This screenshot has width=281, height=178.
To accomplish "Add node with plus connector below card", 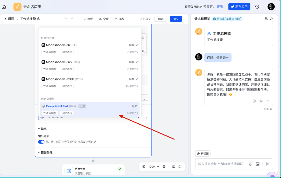I will coord(93,161).
